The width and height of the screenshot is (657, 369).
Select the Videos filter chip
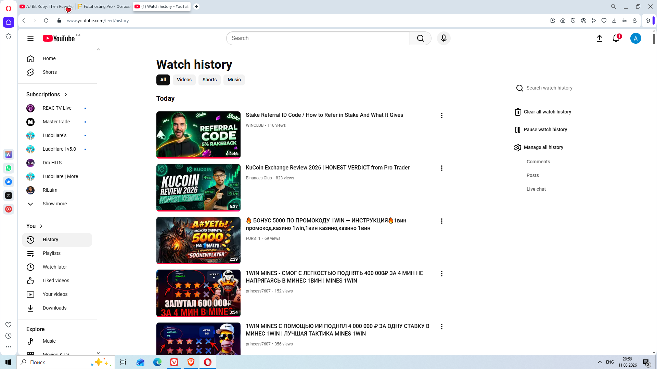[184, 80]
